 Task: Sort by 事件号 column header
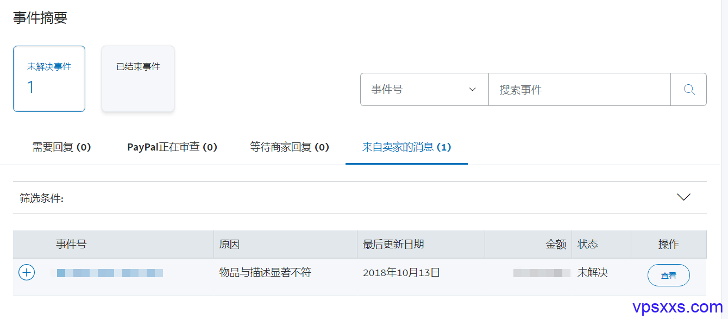pos(71,245)
